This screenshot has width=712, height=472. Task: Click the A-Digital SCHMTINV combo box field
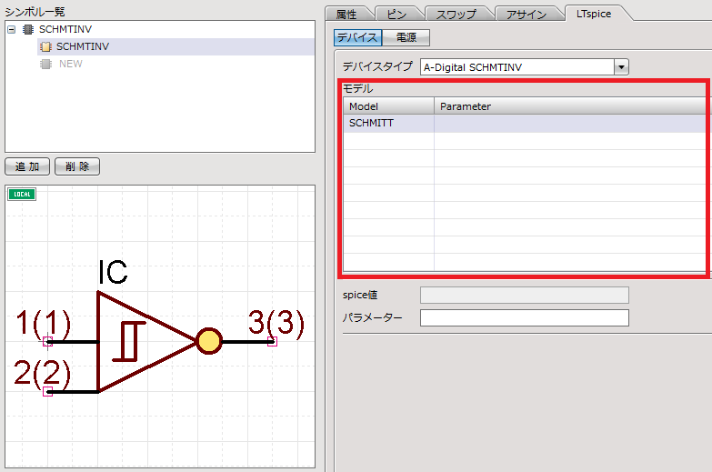pyautogui.click(x=517, y=67)
